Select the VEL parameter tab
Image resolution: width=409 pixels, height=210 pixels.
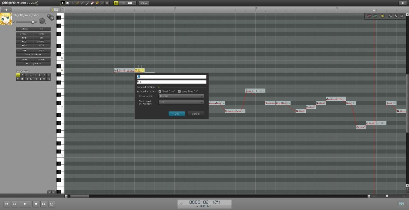[x=24, y=34]
